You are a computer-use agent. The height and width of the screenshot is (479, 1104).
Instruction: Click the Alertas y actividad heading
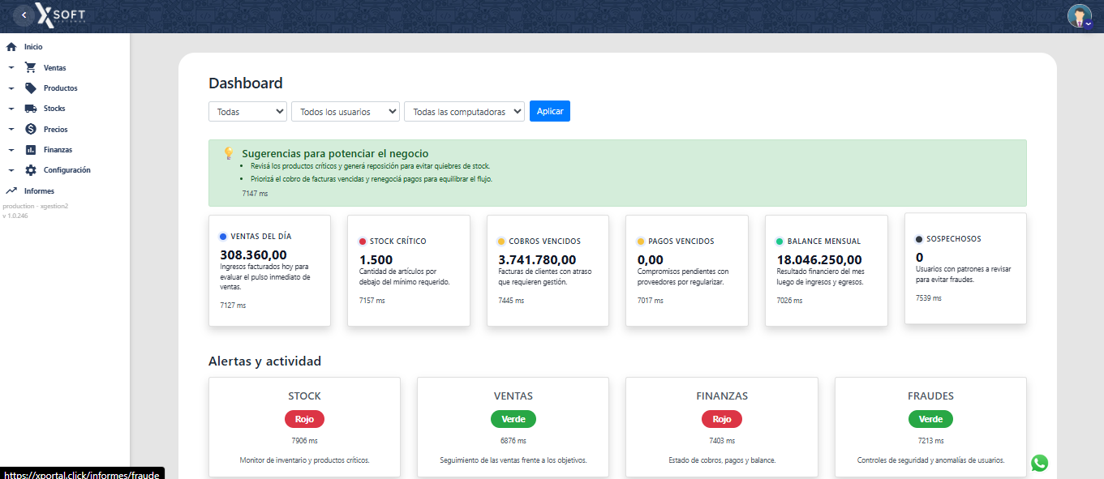tap(265, 361)
